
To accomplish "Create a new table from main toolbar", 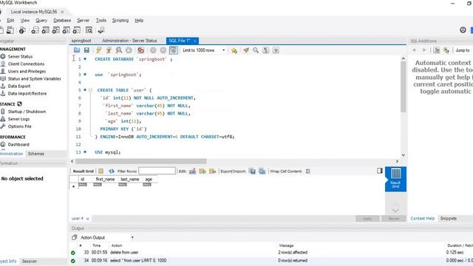I will pos(45,30).
